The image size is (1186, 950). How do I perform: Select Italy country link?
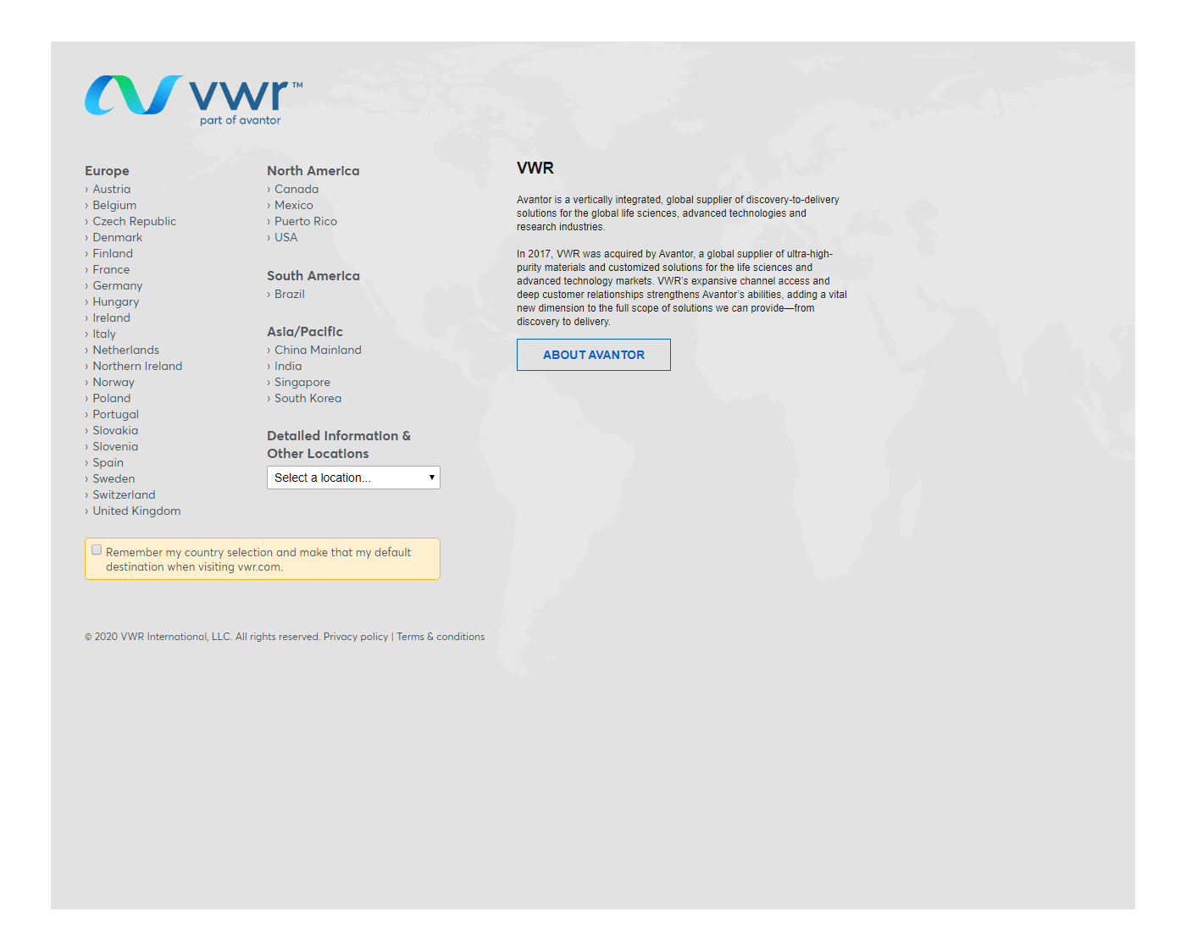104,334
